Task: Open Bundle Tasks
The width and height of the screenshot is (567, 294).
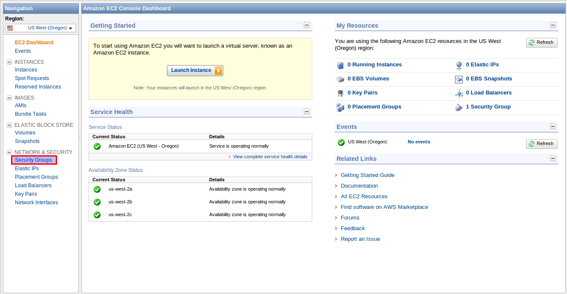Action: point(31,114)
